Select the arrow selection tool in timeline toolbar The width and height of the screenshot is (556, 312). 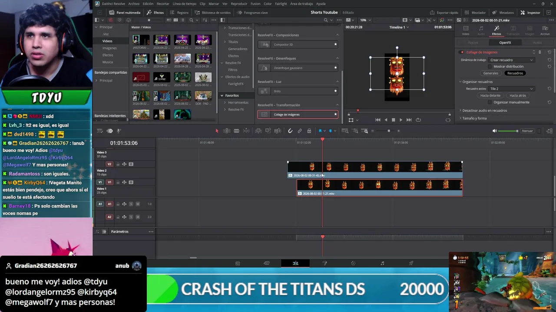tap(217, 131)
